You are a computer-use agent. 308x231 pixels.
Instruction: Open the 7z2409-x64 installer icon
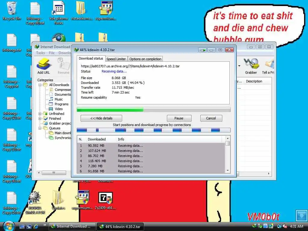click(x=106, y=201)
